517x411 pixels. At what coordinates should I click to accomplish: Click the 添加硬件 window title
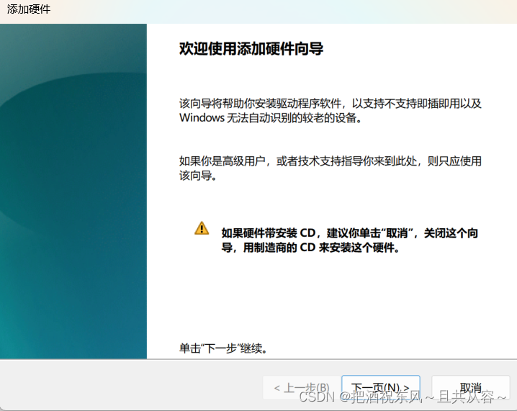click(29, 9)
